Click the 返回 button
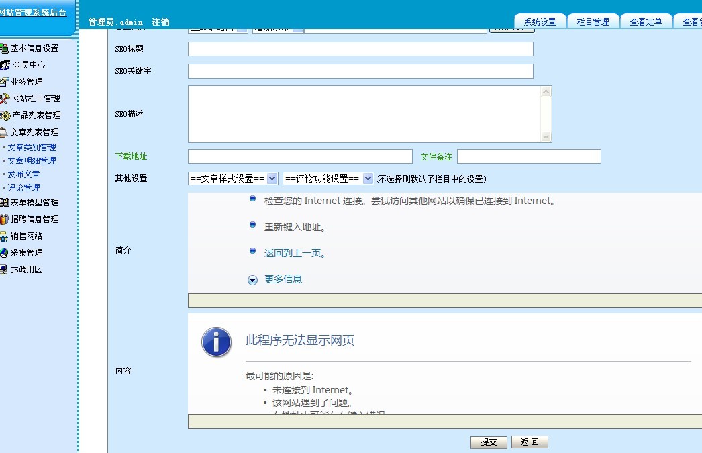The image size is (702, 453). 530,442
